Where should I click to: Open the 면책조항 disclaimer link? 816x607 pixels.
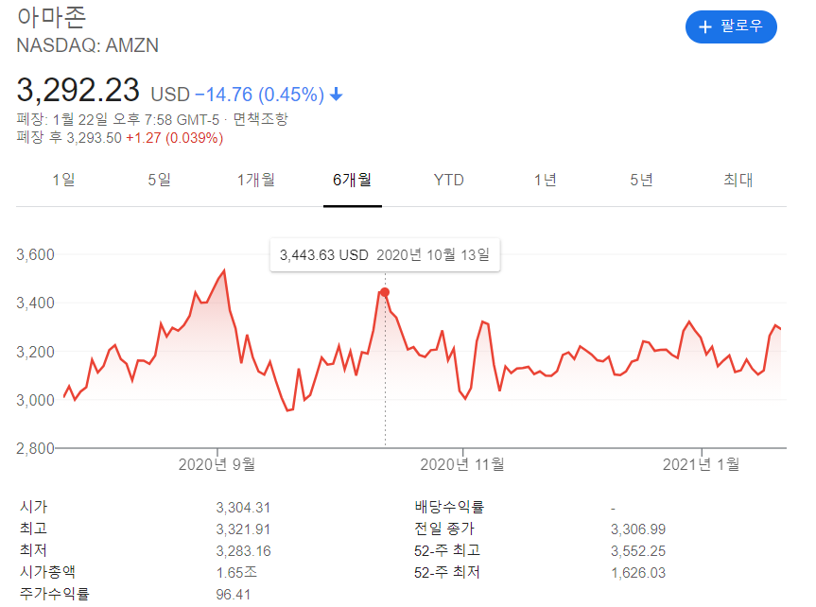(x=260, y=119)
